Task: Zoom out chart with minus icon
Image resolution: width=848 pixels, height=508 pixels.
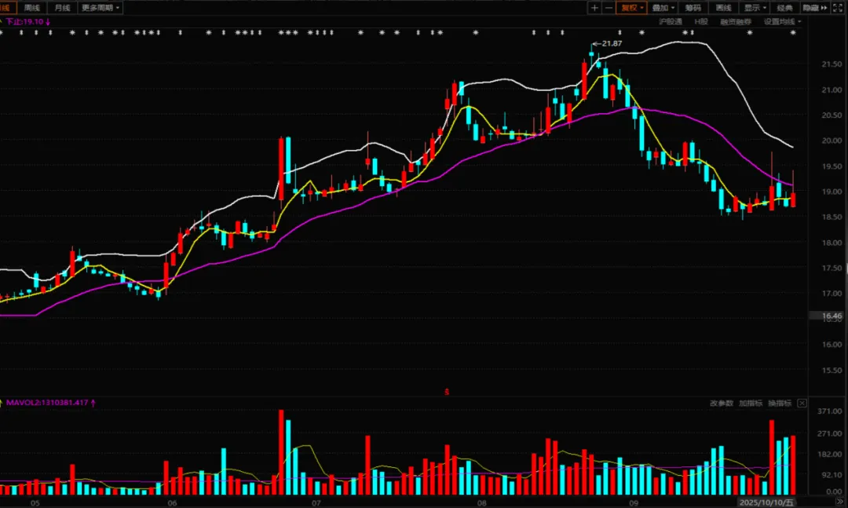Action: click(609, 8)
